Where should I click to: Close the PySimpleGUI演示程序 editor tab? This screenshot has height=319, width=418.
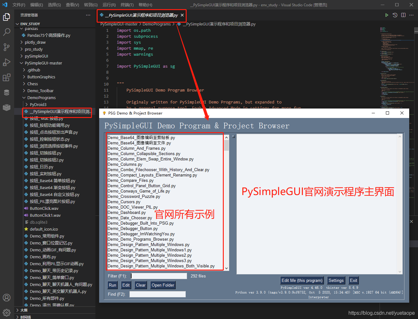click(x=182, y=15)
